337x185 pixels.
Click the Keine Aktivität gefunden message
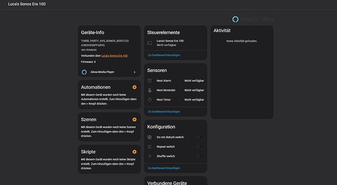242,41
